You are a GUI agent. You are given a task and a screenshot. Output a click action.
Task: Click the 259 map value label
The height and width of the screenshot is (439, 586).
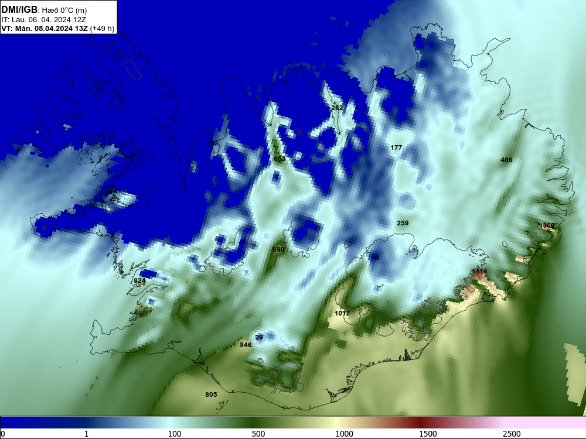[403, 223]
